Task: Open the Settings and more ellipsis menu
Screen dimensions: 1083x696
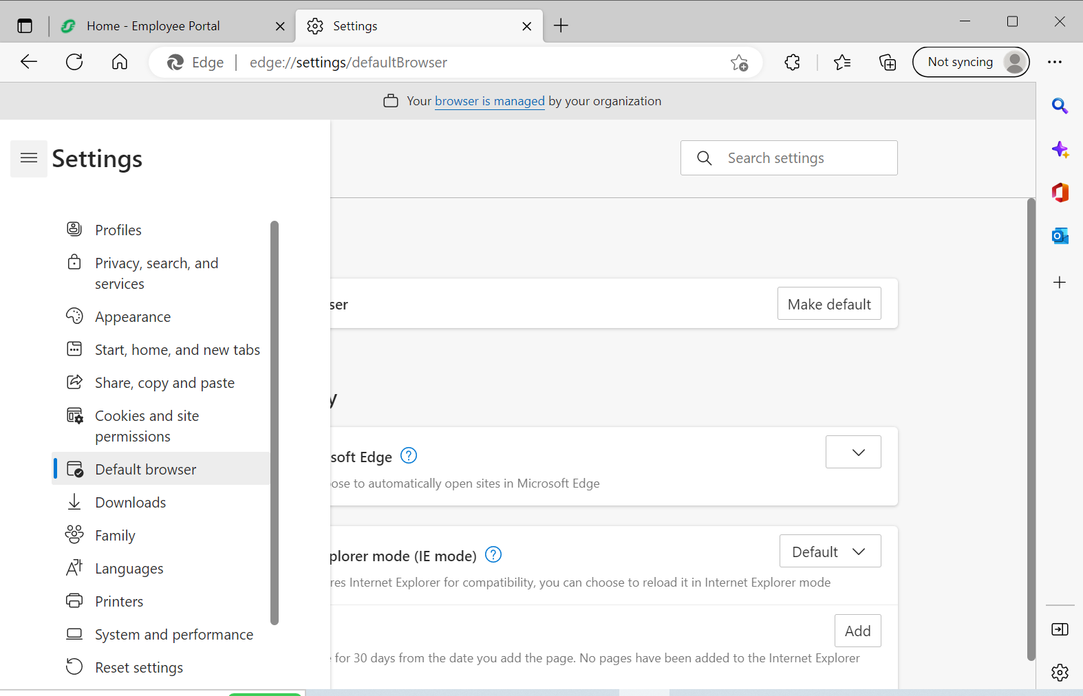Action: (x=1055, y=62)
